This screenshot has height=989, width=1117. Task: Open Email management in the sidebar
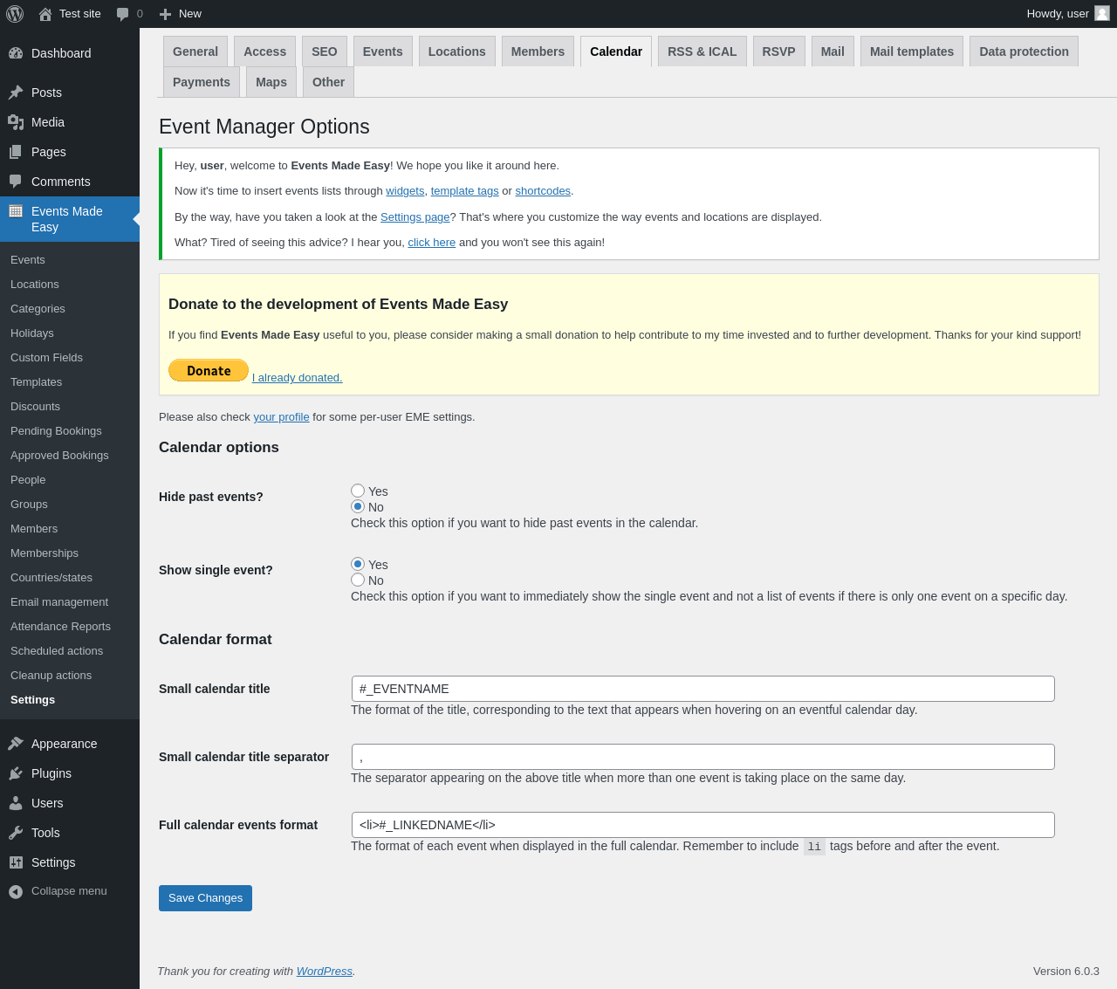pos(59,602)
